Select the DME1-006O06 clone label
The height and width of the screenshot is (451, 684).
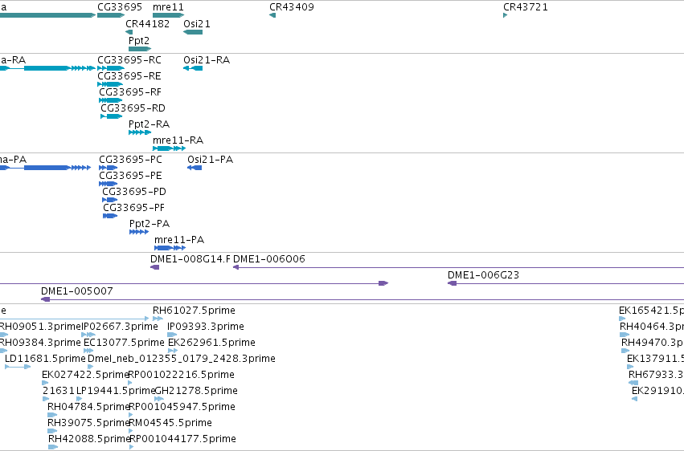(x=269, y=259)
